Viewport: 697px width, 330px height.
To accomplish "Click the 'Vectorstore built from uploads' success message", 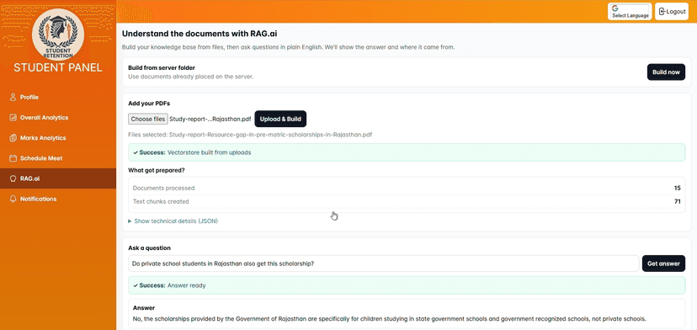I will coord(209,152).
